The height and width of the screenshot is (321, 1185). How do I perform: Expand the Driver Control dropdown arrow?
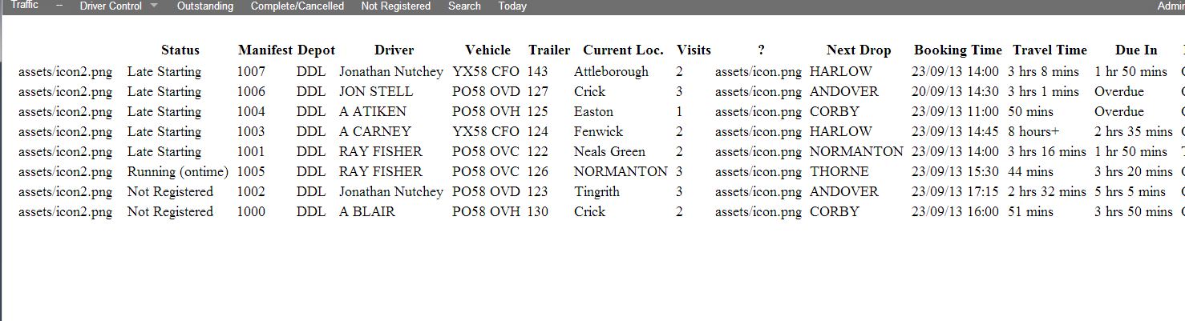coord(154,6)
